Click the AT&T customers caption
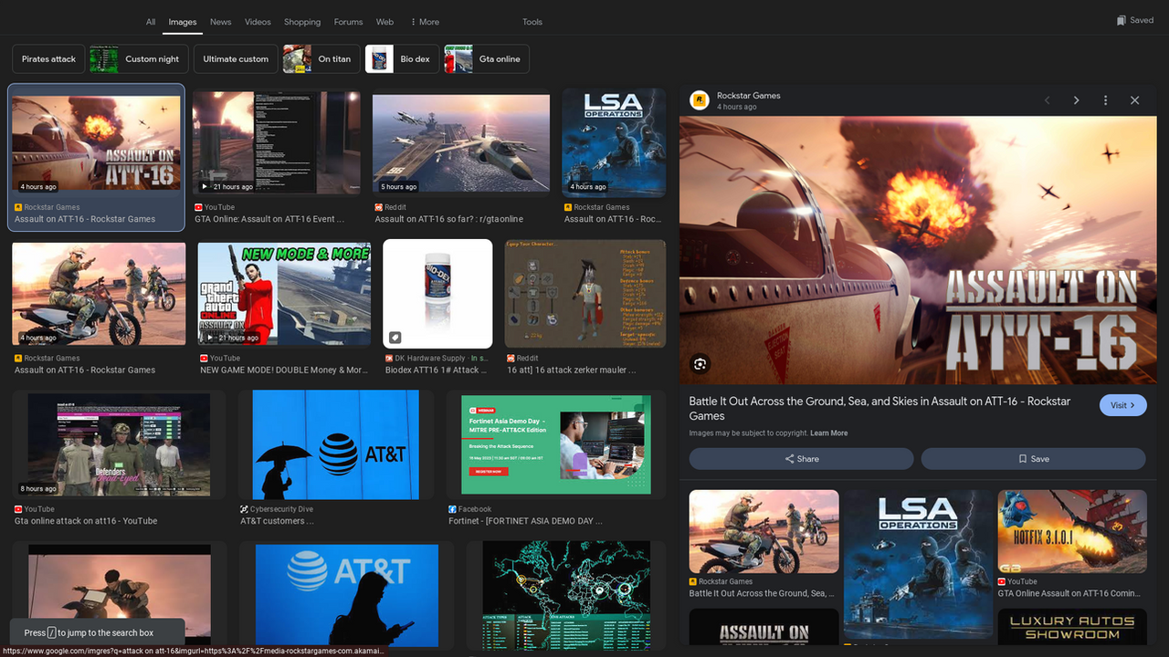This screenshot has height=657, width=1169. tap(277, 521)
